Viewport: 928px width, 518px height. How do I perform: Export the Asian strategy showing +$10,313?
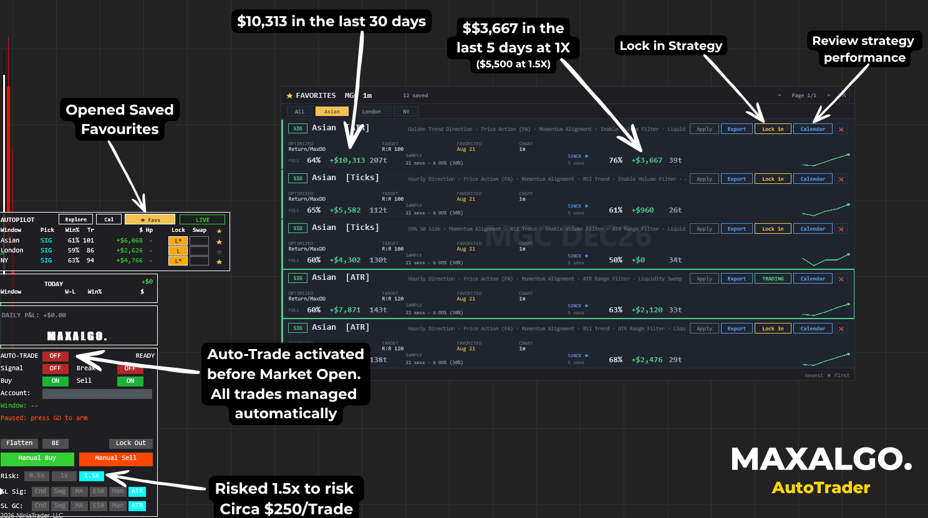(x=737, y=129)
